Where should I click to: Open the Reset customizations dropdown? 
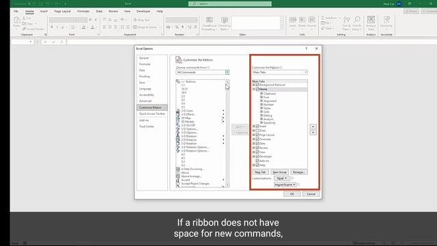(x=281, y=178)
